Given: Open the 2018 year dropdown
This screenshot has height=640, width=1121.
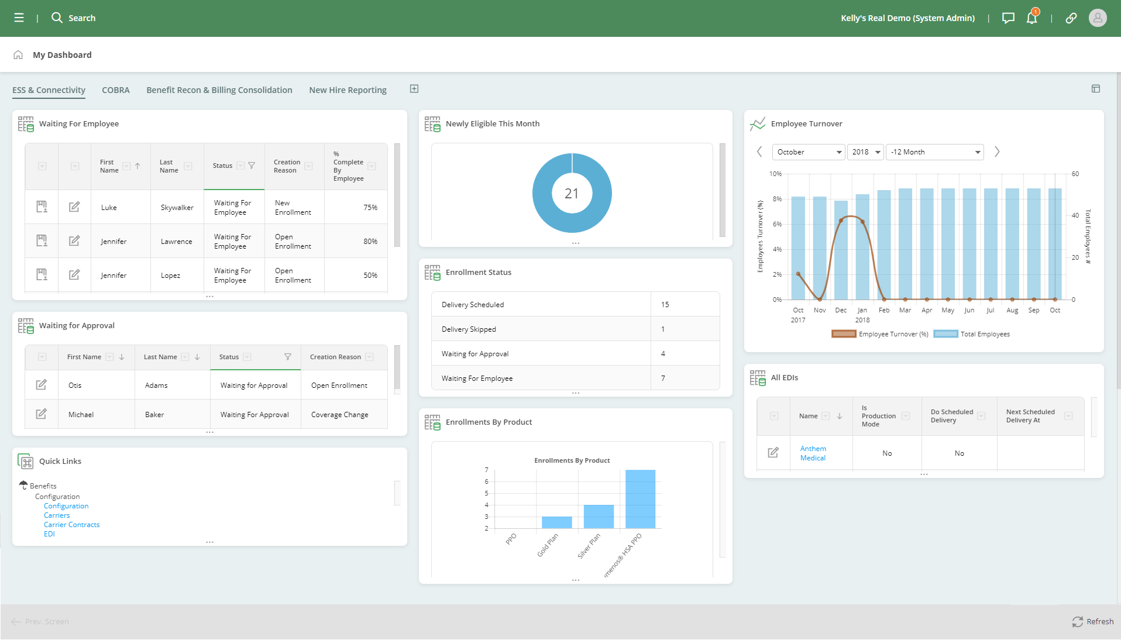Looking at the screenshot, I should [x=865, y=152].
